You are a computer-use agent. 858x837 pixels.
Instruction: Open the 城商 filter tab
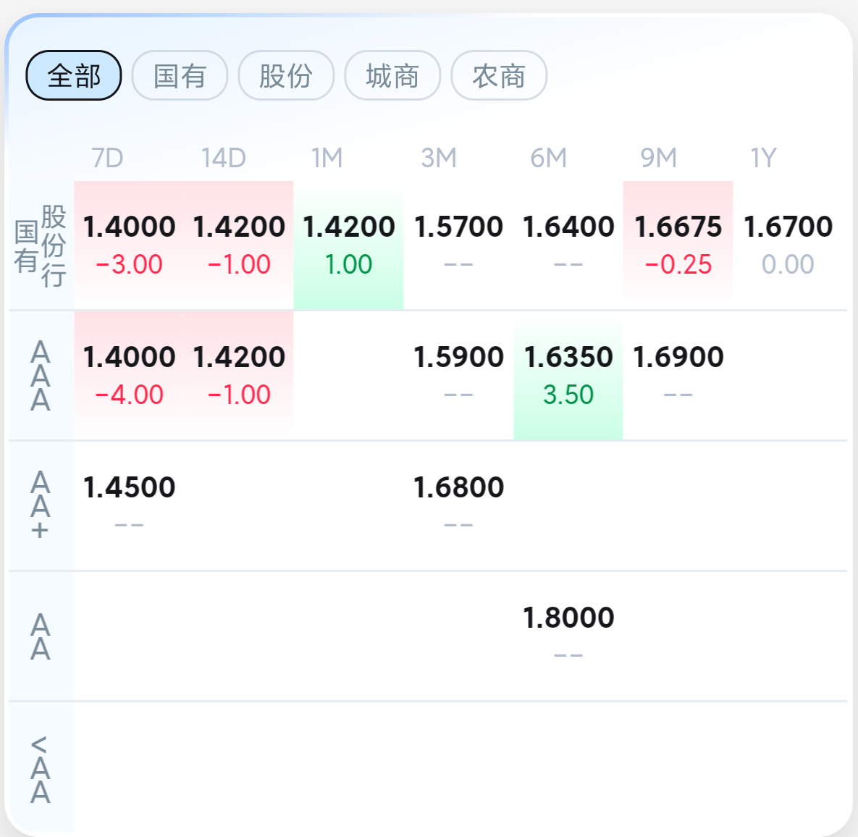tap(392, 75)
